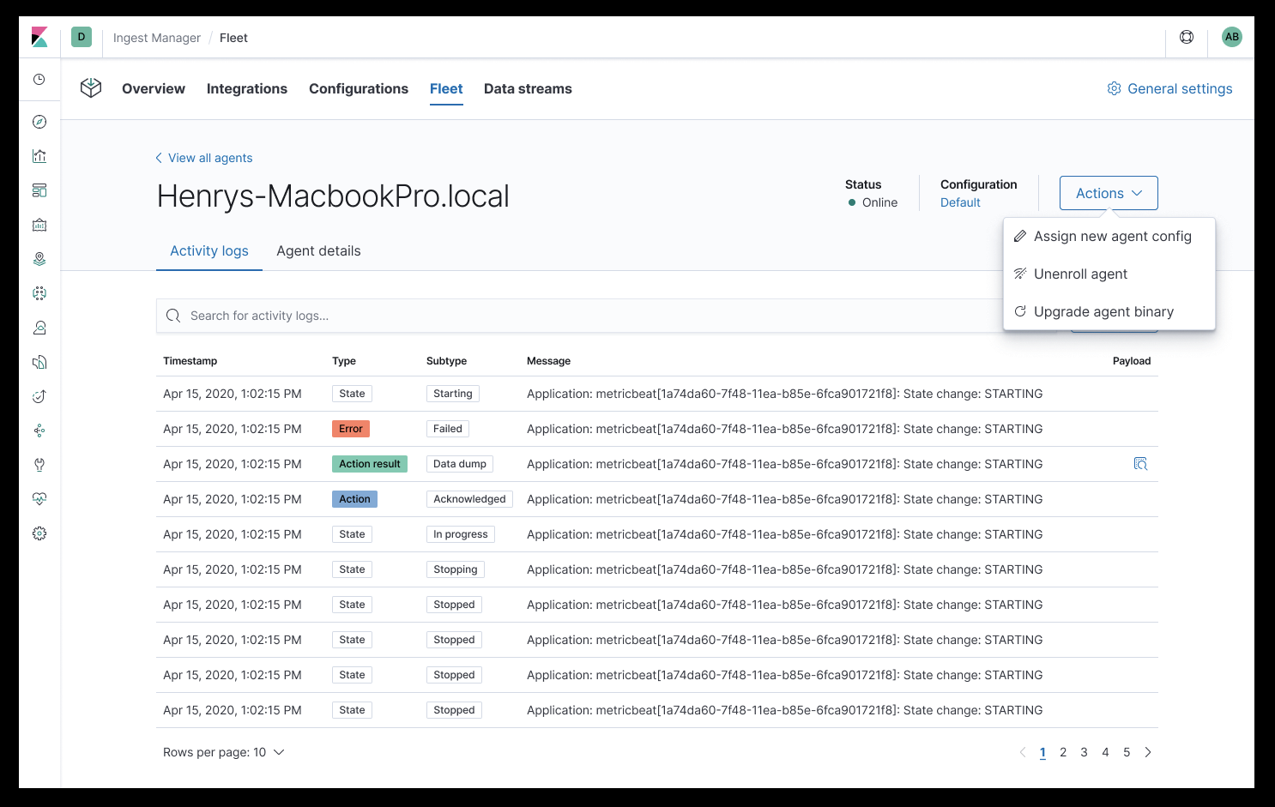Viewport: 1275px width, 807px height.
Task: Click current page 1 link
Action: [1042, 752]
